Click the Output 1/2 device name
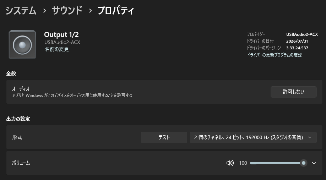This screenshot has height=180, width=326. coord(61,34)
